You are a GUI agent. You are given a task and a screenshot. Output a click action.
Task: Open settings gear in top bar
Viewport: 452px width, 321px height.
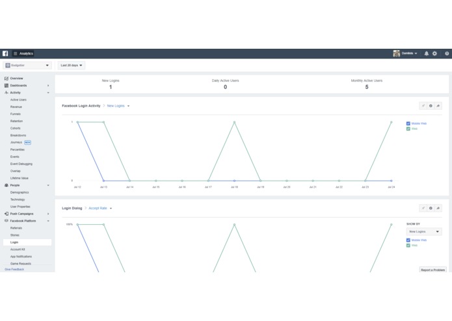[x=434, y=53]
